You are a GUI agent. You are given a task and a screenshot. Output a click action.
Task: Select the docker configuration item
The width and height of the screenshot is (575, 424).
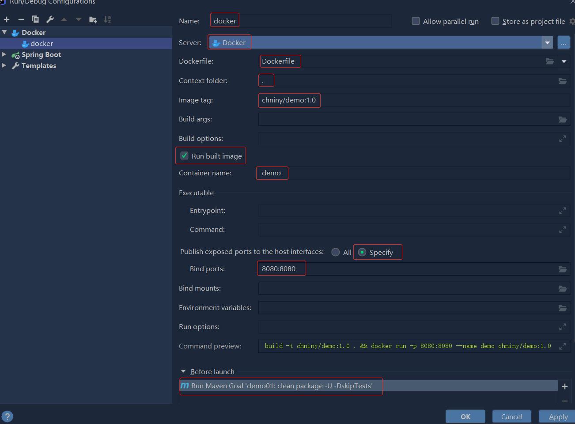point(86,43)
